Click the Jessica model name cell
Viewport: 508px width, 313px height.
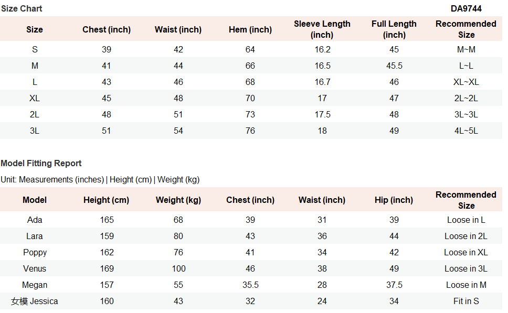tap(35, 301)
